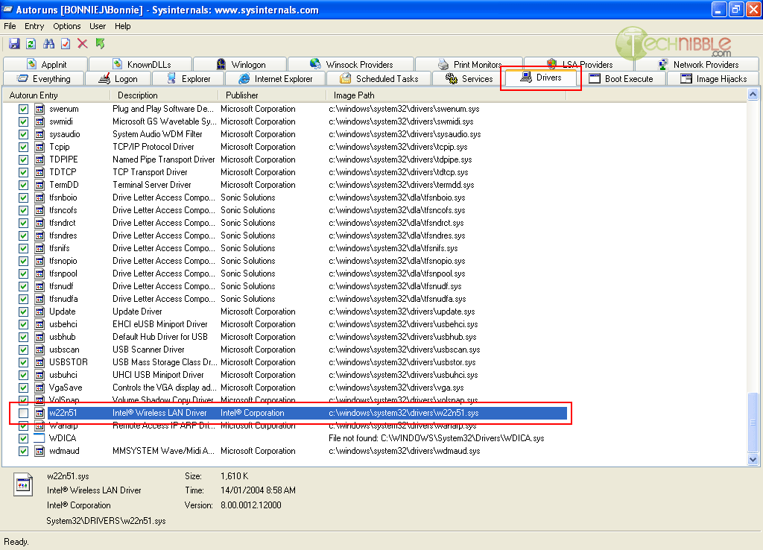Image resolution: width=763 pixels, height=550 pixels.
Task: Open the Entry menu
Action: coord(34,26)
